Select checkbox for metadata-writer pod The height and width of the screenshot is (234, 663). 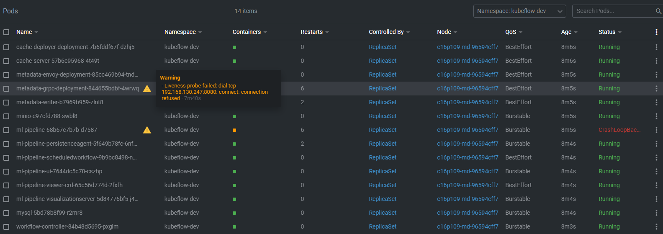click(6, 103)
